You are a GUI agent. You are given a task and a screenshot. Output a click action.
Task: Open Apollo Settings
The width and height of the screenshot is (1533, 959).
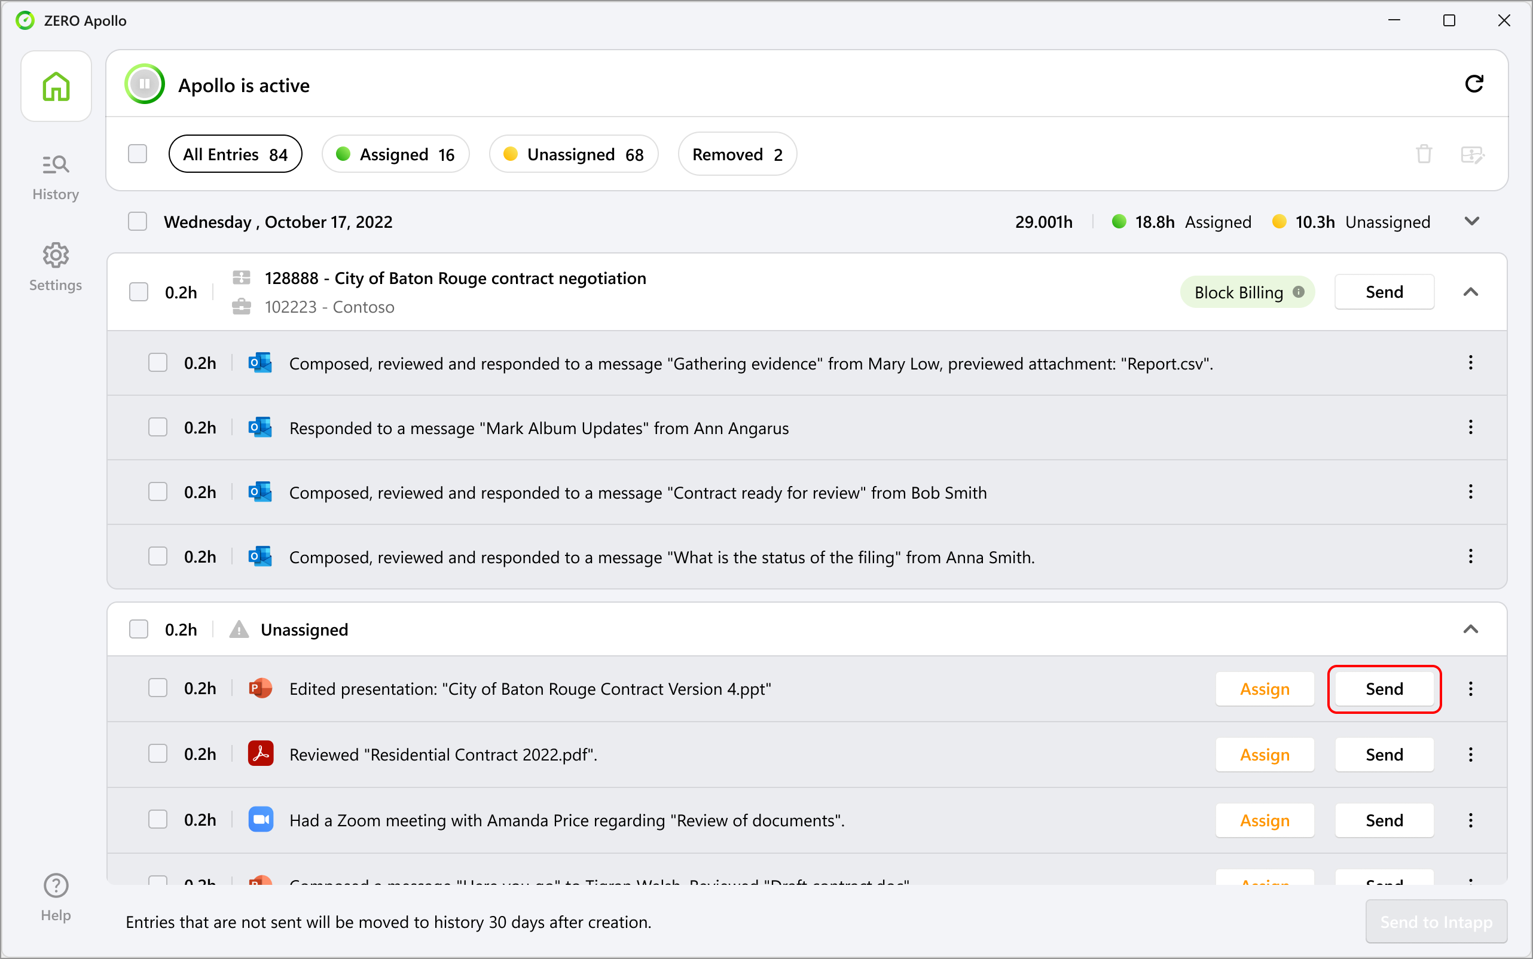click(x=56, y=267)
